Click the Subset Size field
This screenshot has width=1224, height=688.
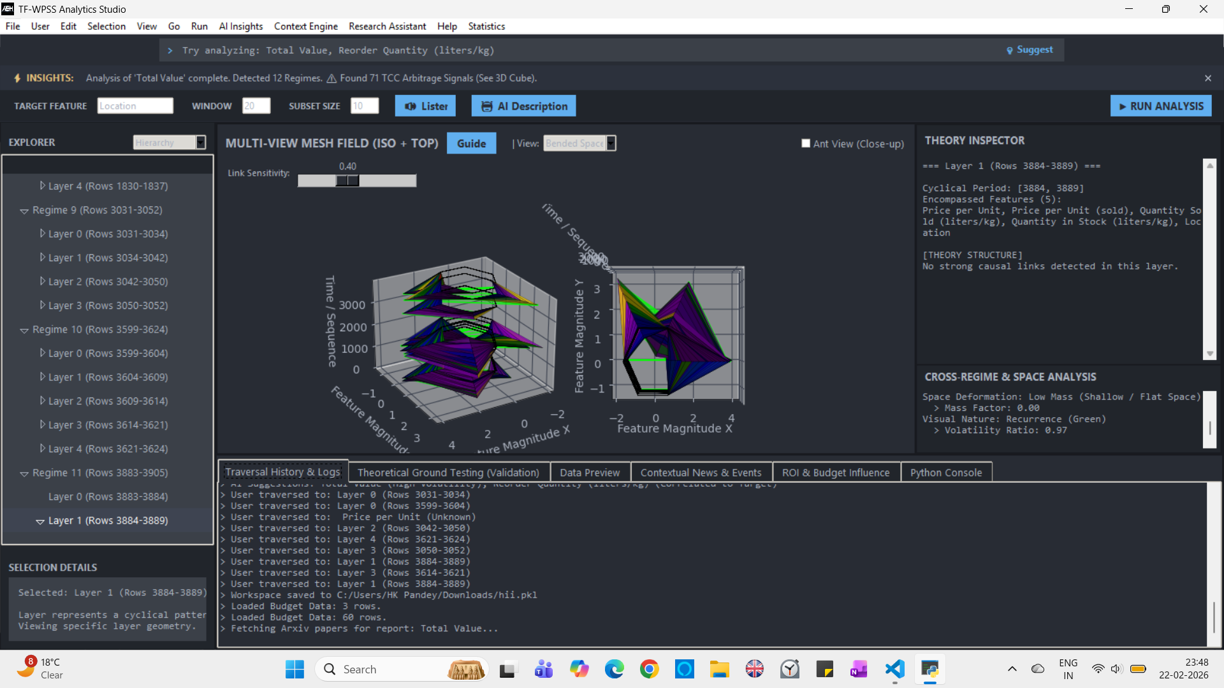(365, 106)
